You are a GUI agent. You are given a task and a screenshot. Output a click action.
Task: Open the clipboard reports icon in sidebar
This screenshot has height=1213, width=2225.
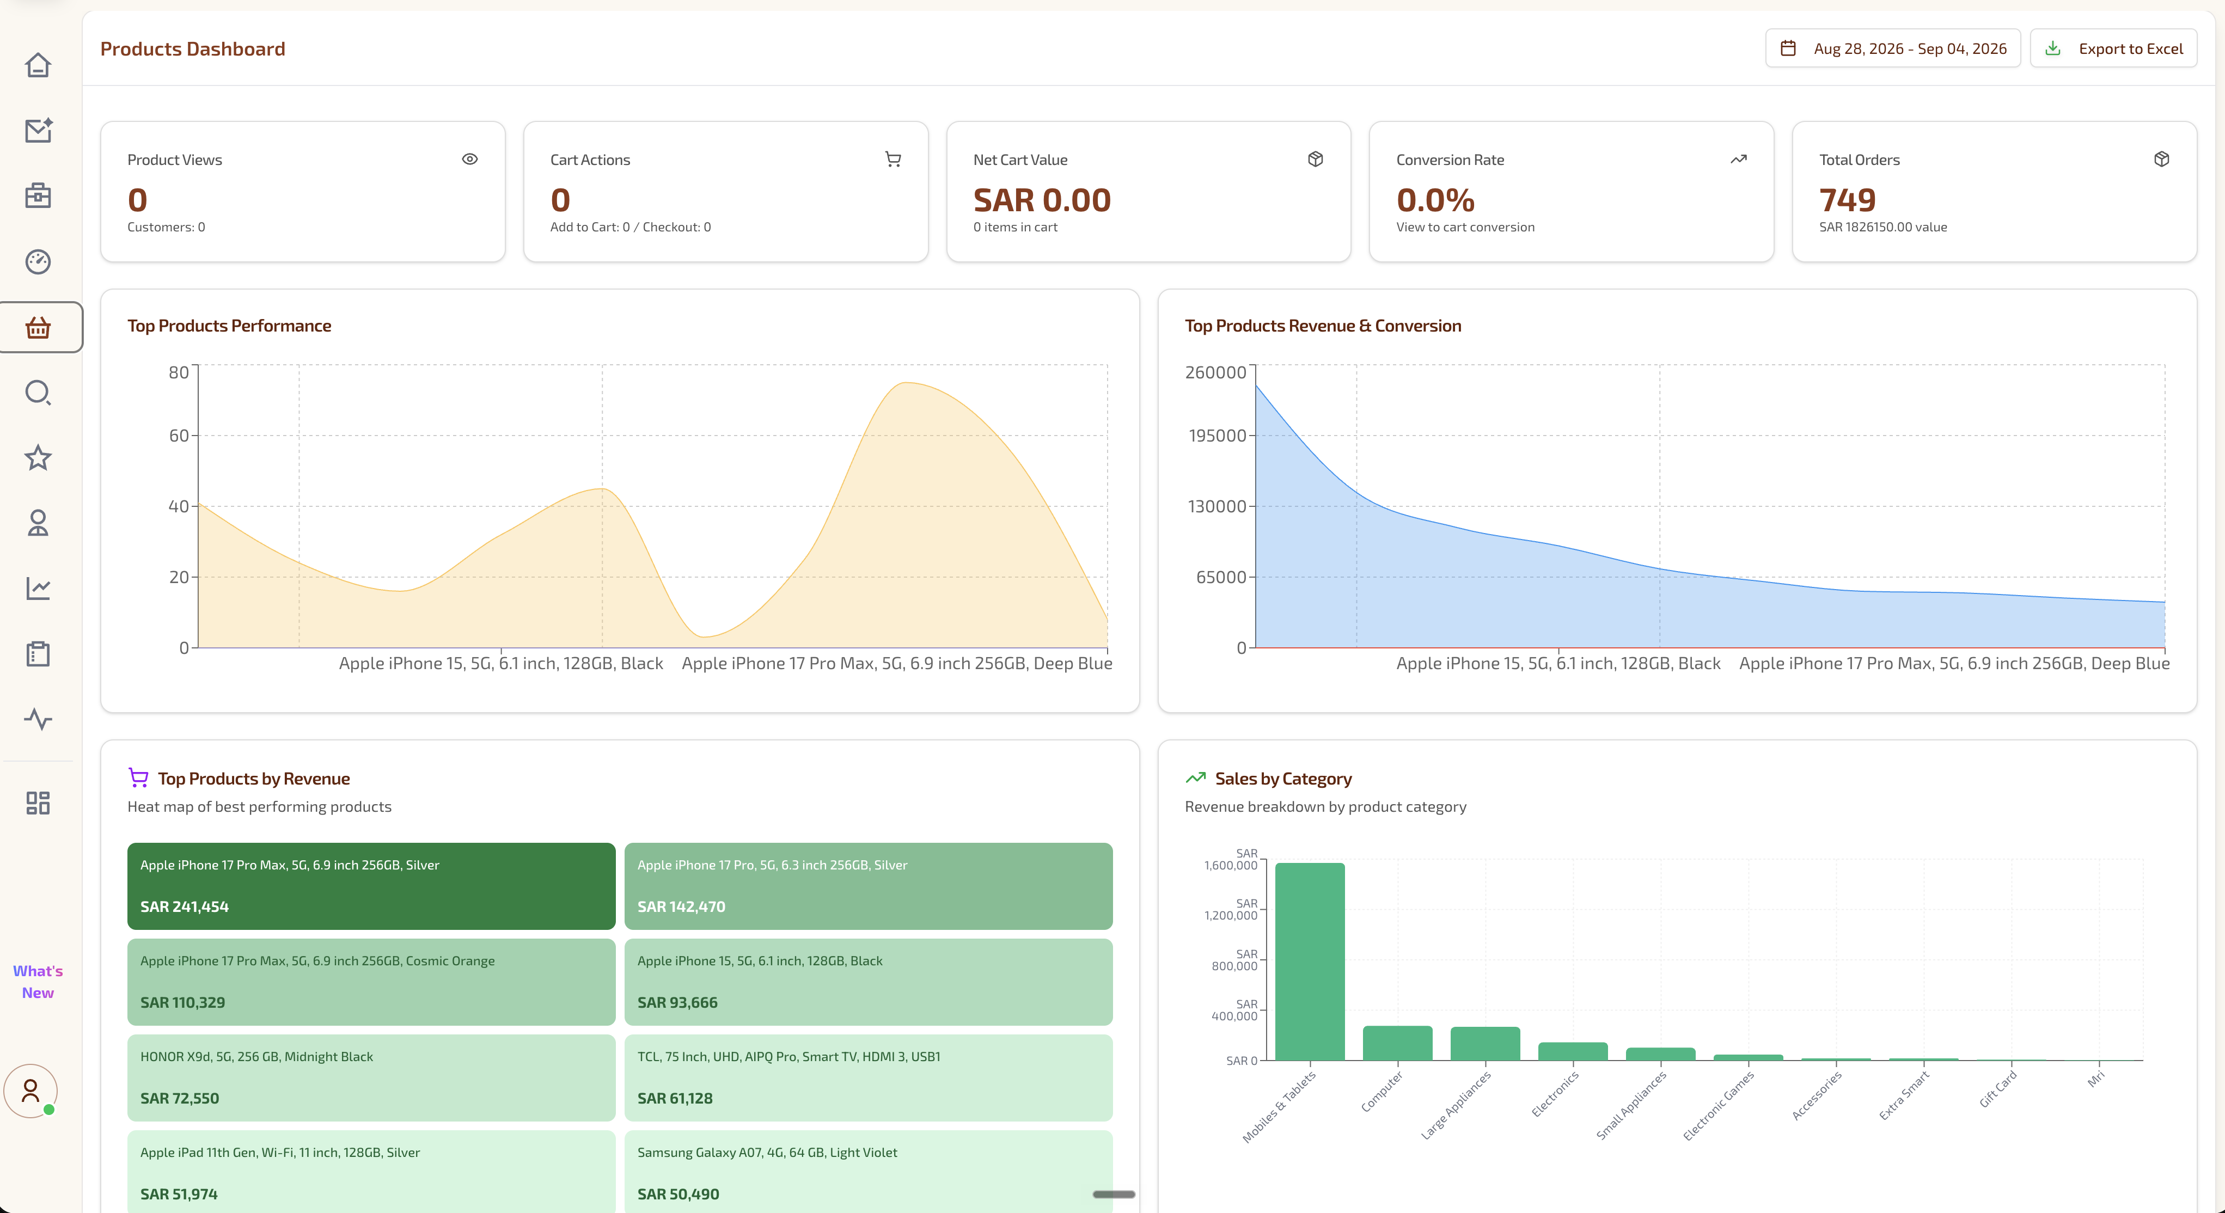pos(38,653)
